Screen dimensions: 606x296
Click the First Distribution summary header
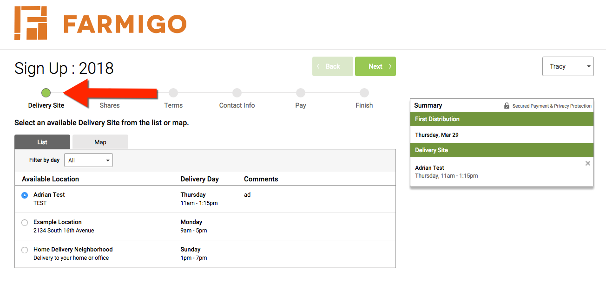click(502, 119)
